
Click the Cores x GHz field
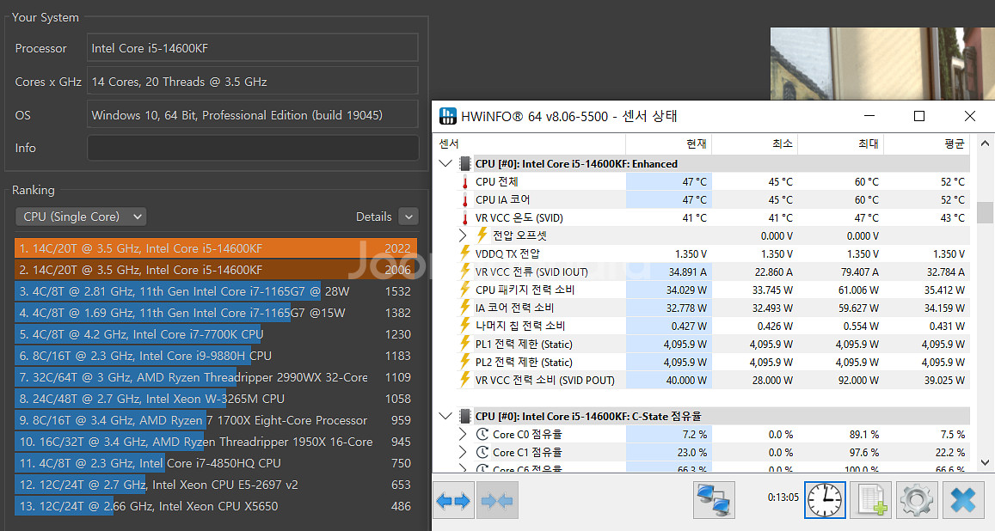click(x=253, y=82)
